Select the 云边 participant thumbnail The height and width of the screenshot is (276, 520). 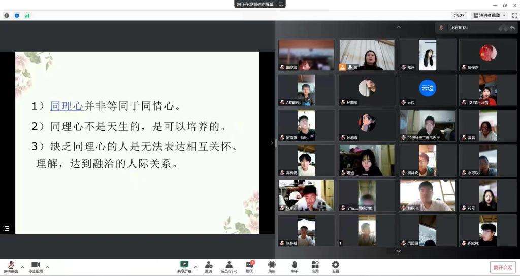[428, 90]
